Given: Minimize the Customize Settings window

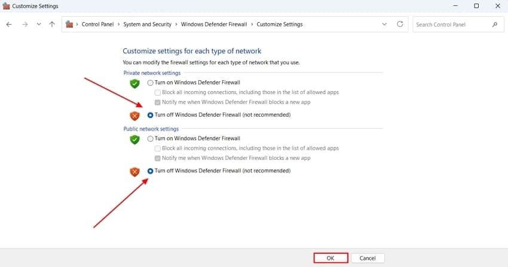Looking at the screenshot, I should (455, 6).
